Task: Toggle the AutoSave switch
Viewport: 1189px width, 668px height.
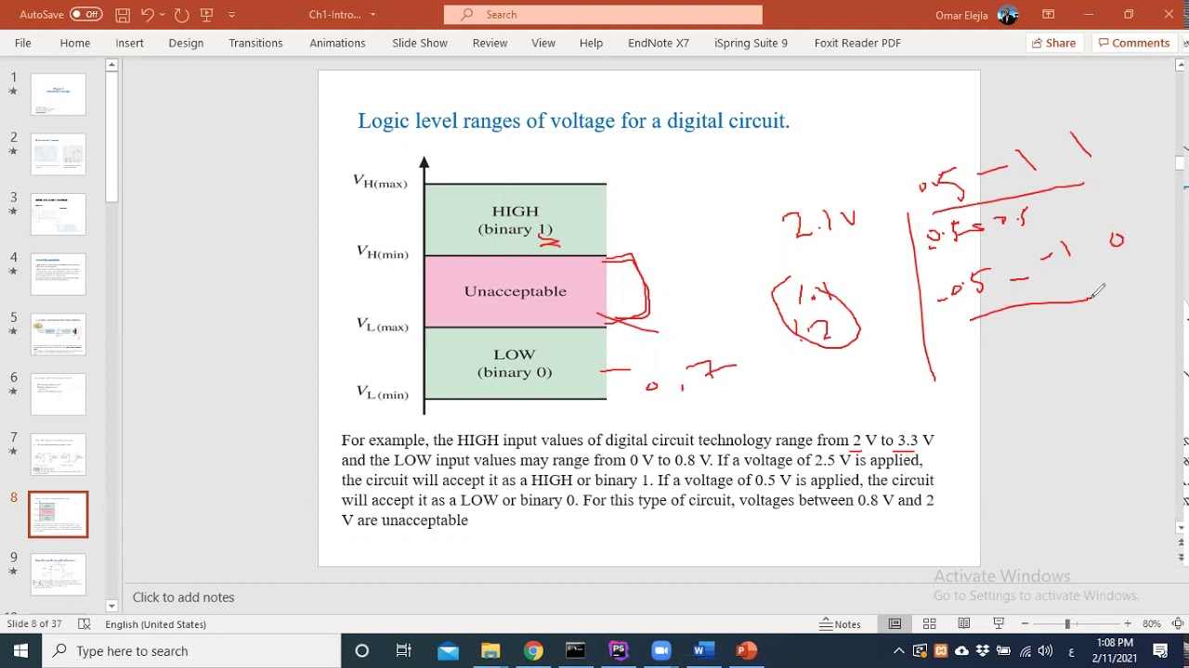Action: (x=85, y=14)
